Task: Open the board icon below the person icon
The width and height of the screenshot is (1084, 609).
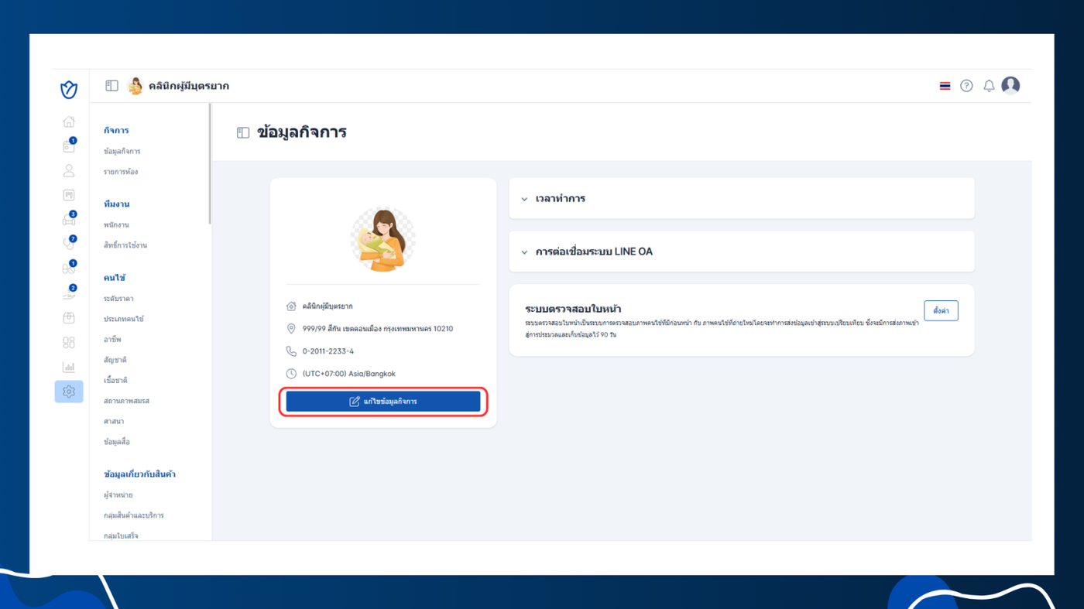Action: [69, 196]
